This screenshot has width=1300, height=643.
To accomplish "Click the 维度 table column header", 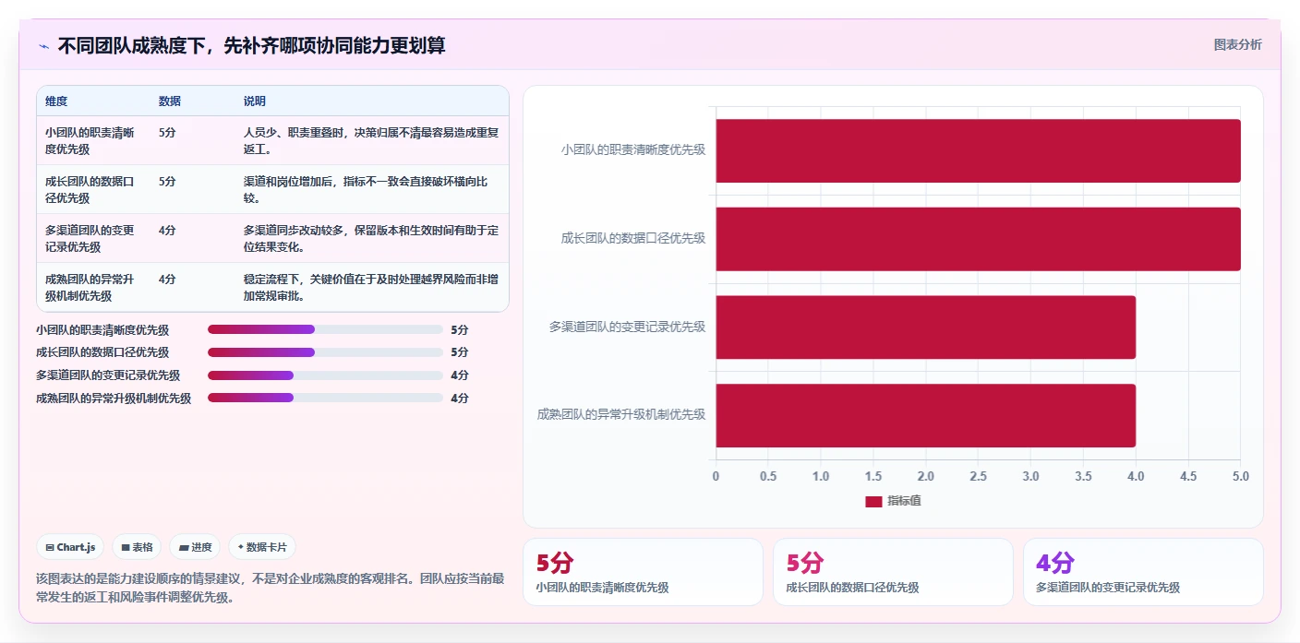I will point(56,101).
